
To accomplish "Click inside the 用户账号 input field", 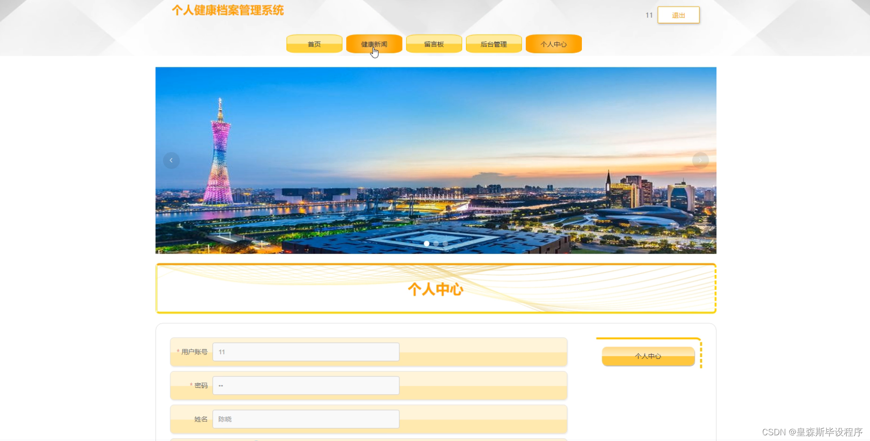I will tap(306, 352).
